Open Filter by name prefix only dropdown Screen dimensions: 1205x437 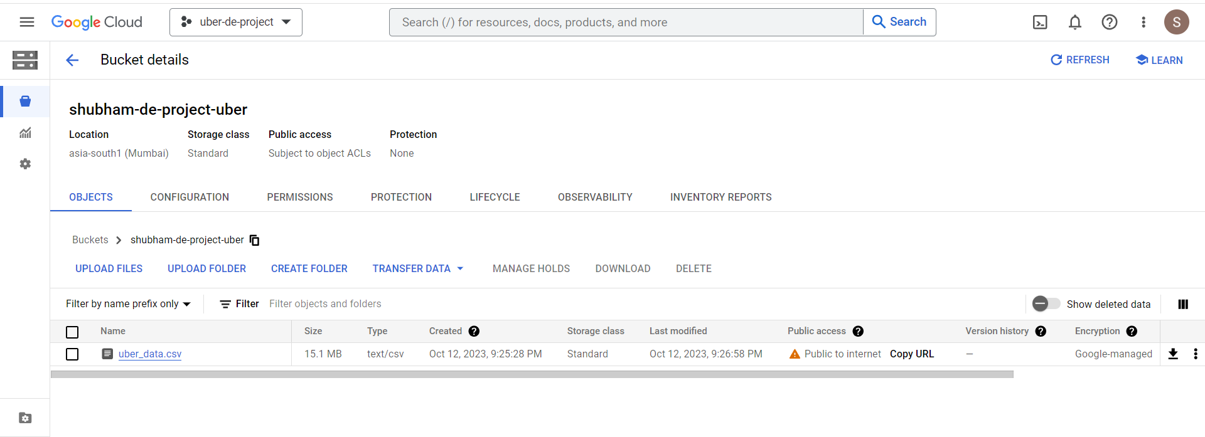128,304
